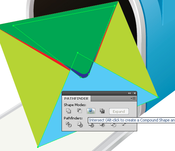Image resolution: width=175 pixels, height=151 pixels.
Task: Apply the Unite shape mode
Action: click(x=69, y=111)
